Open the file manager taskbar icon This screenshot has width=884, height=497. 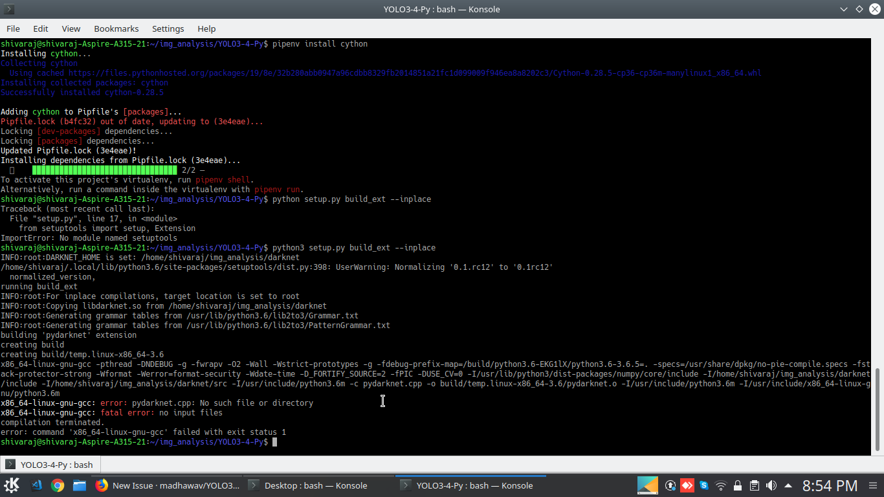point(79,485)
